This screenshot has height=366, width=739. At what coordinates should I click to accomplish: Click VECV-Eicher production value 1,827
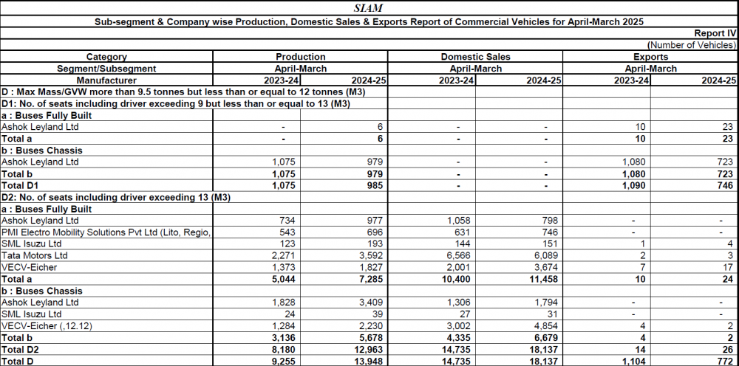[372, 267]
